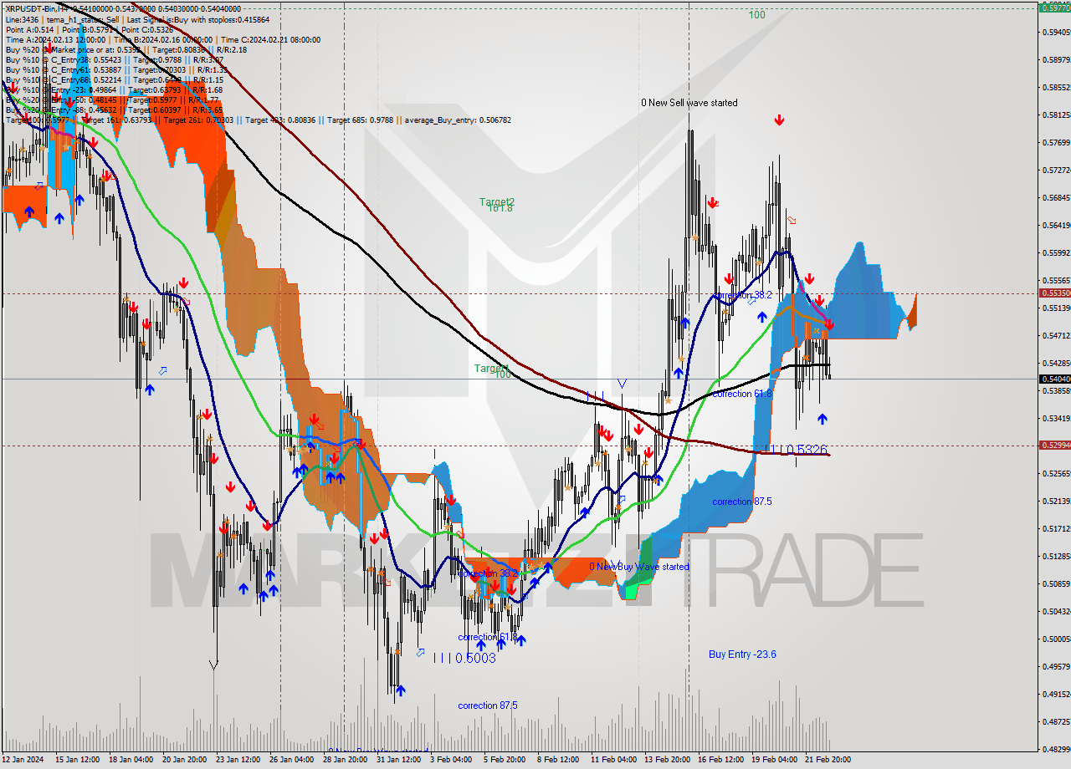Click the 'average_Buy_entry: 0.506782' text
This screenshot has width=1071, height=769.
click(459, 120)
